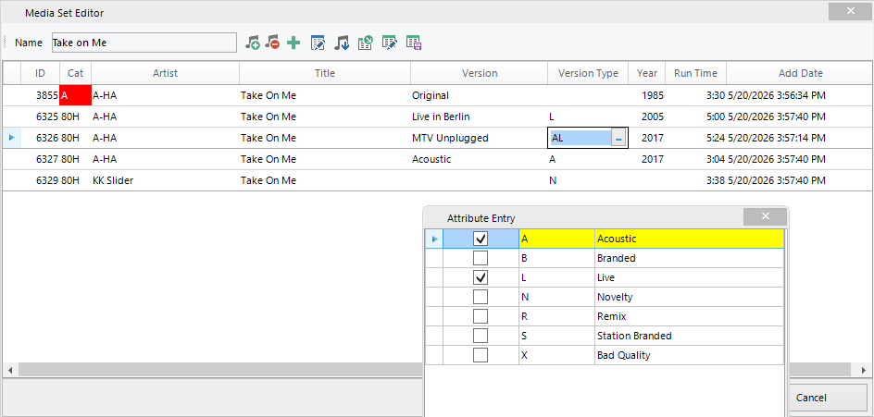This screenshot has height=417, width=874.
Task: Check the Branded attribute checkbox
Action: point(481,258)
